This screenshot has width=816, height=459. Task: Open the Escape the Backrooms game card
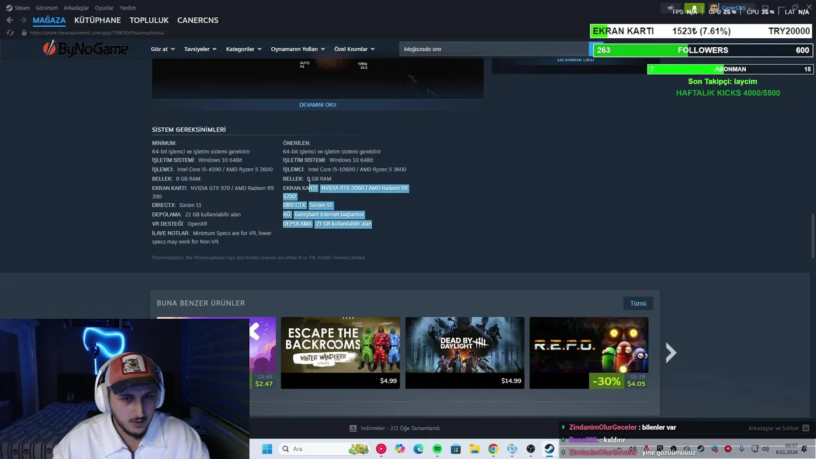click(340, 353)
